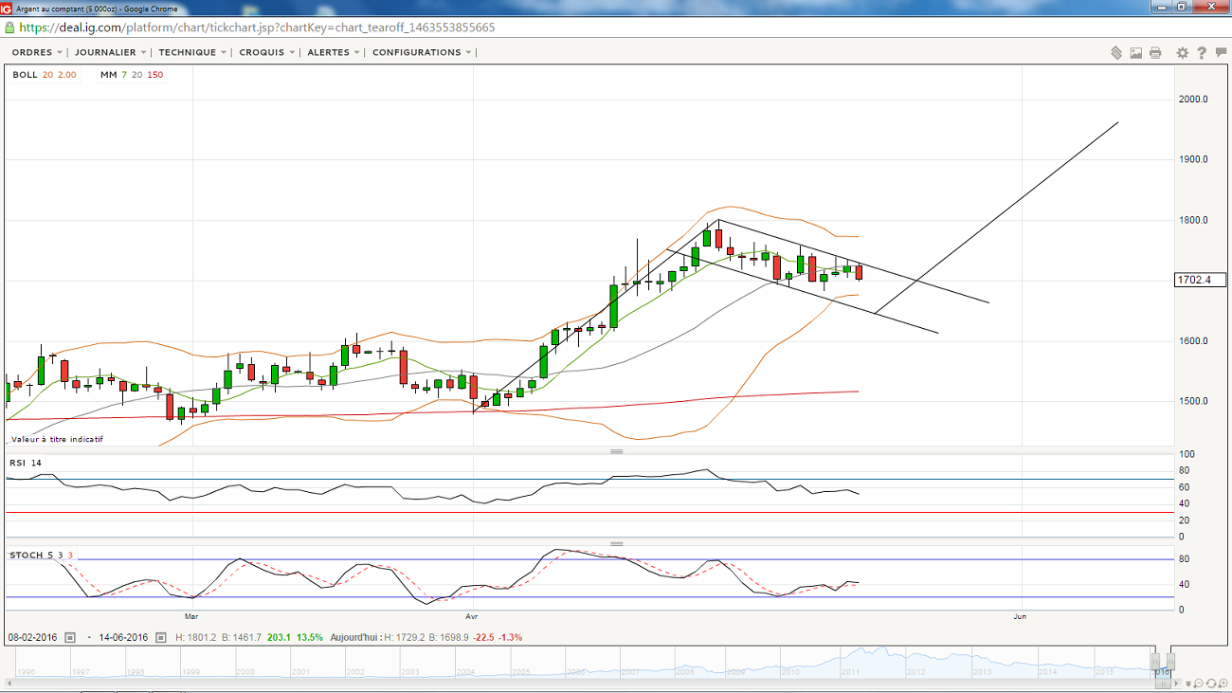Expand the JOURNALIER timeframe dropdown
The height and width of the screenshot is (693, 1232).
111,53
